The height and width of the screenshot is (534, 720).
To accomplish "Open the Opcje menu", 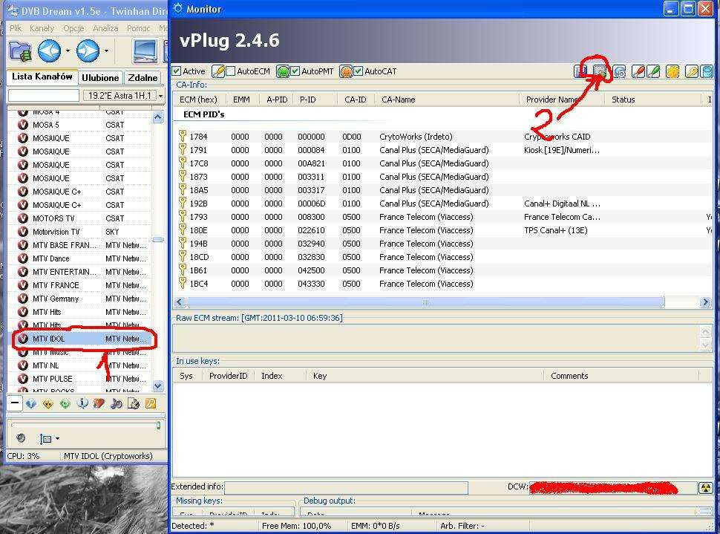I will pos(73,28).
